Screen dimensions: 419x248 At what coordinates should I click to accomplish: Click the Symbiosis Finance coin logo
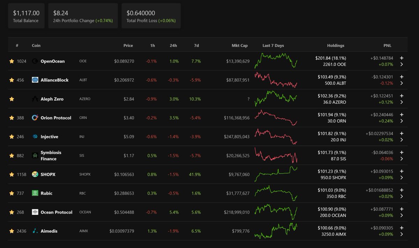coord(35,155)
